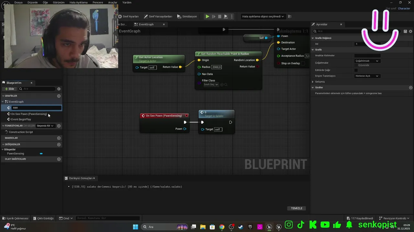Click the Ekle add button
414x232 pixels.
pos(9,89)
